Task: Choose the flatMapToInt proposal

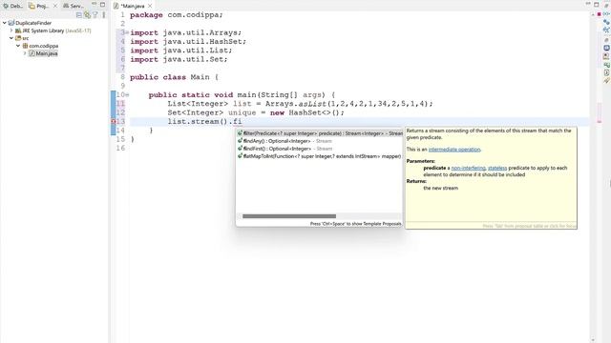Action: 319,156
